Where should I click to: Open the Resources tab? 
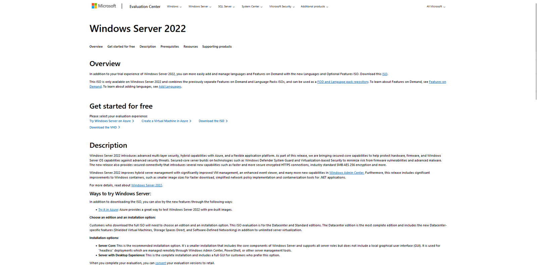pyautogui.click(x=191, y=47)
